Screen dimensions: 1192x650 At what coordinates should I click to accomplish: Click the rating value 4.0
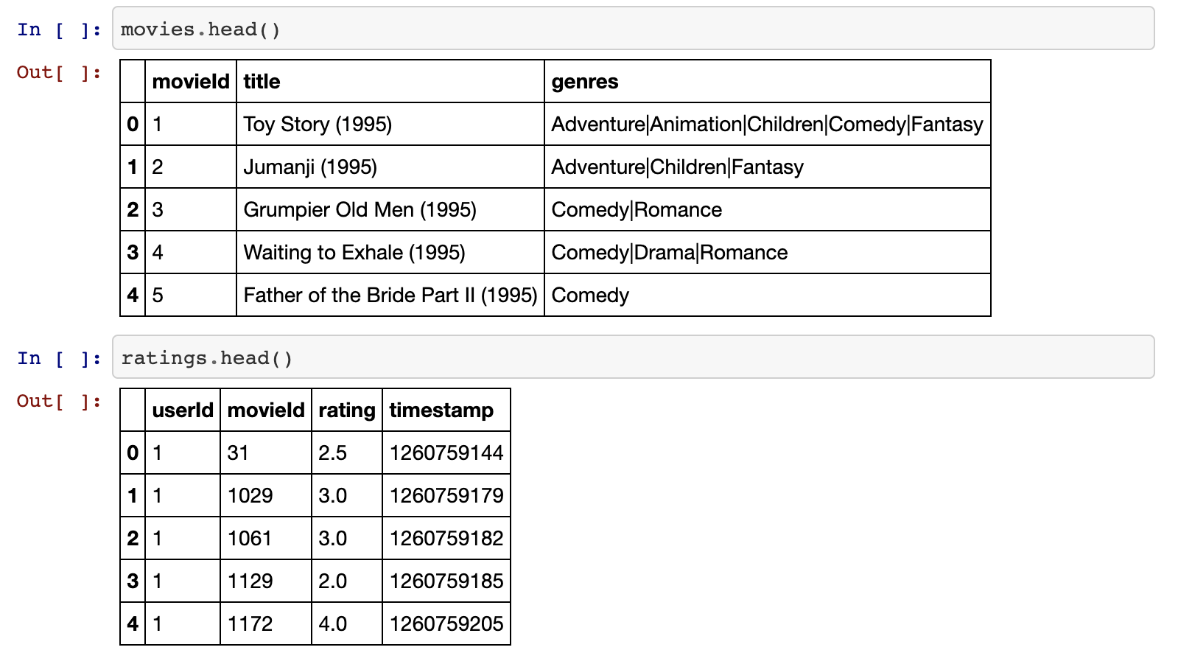(332, 624)
